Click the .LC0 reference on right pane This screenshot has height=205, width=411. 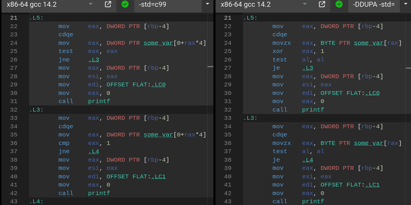372,93
